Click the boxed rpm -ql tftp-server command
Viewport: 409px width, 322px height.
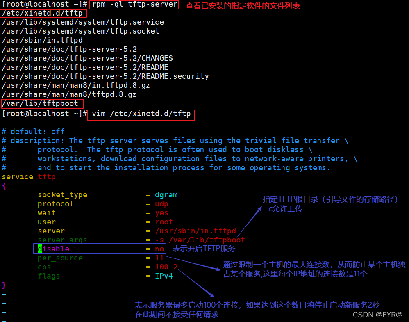135,5
